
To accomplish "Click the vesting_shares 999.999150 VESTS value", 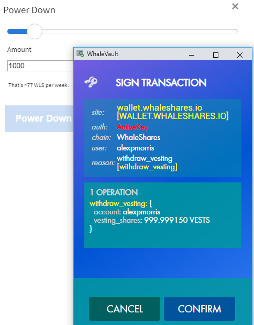I will tap(177, 220).
